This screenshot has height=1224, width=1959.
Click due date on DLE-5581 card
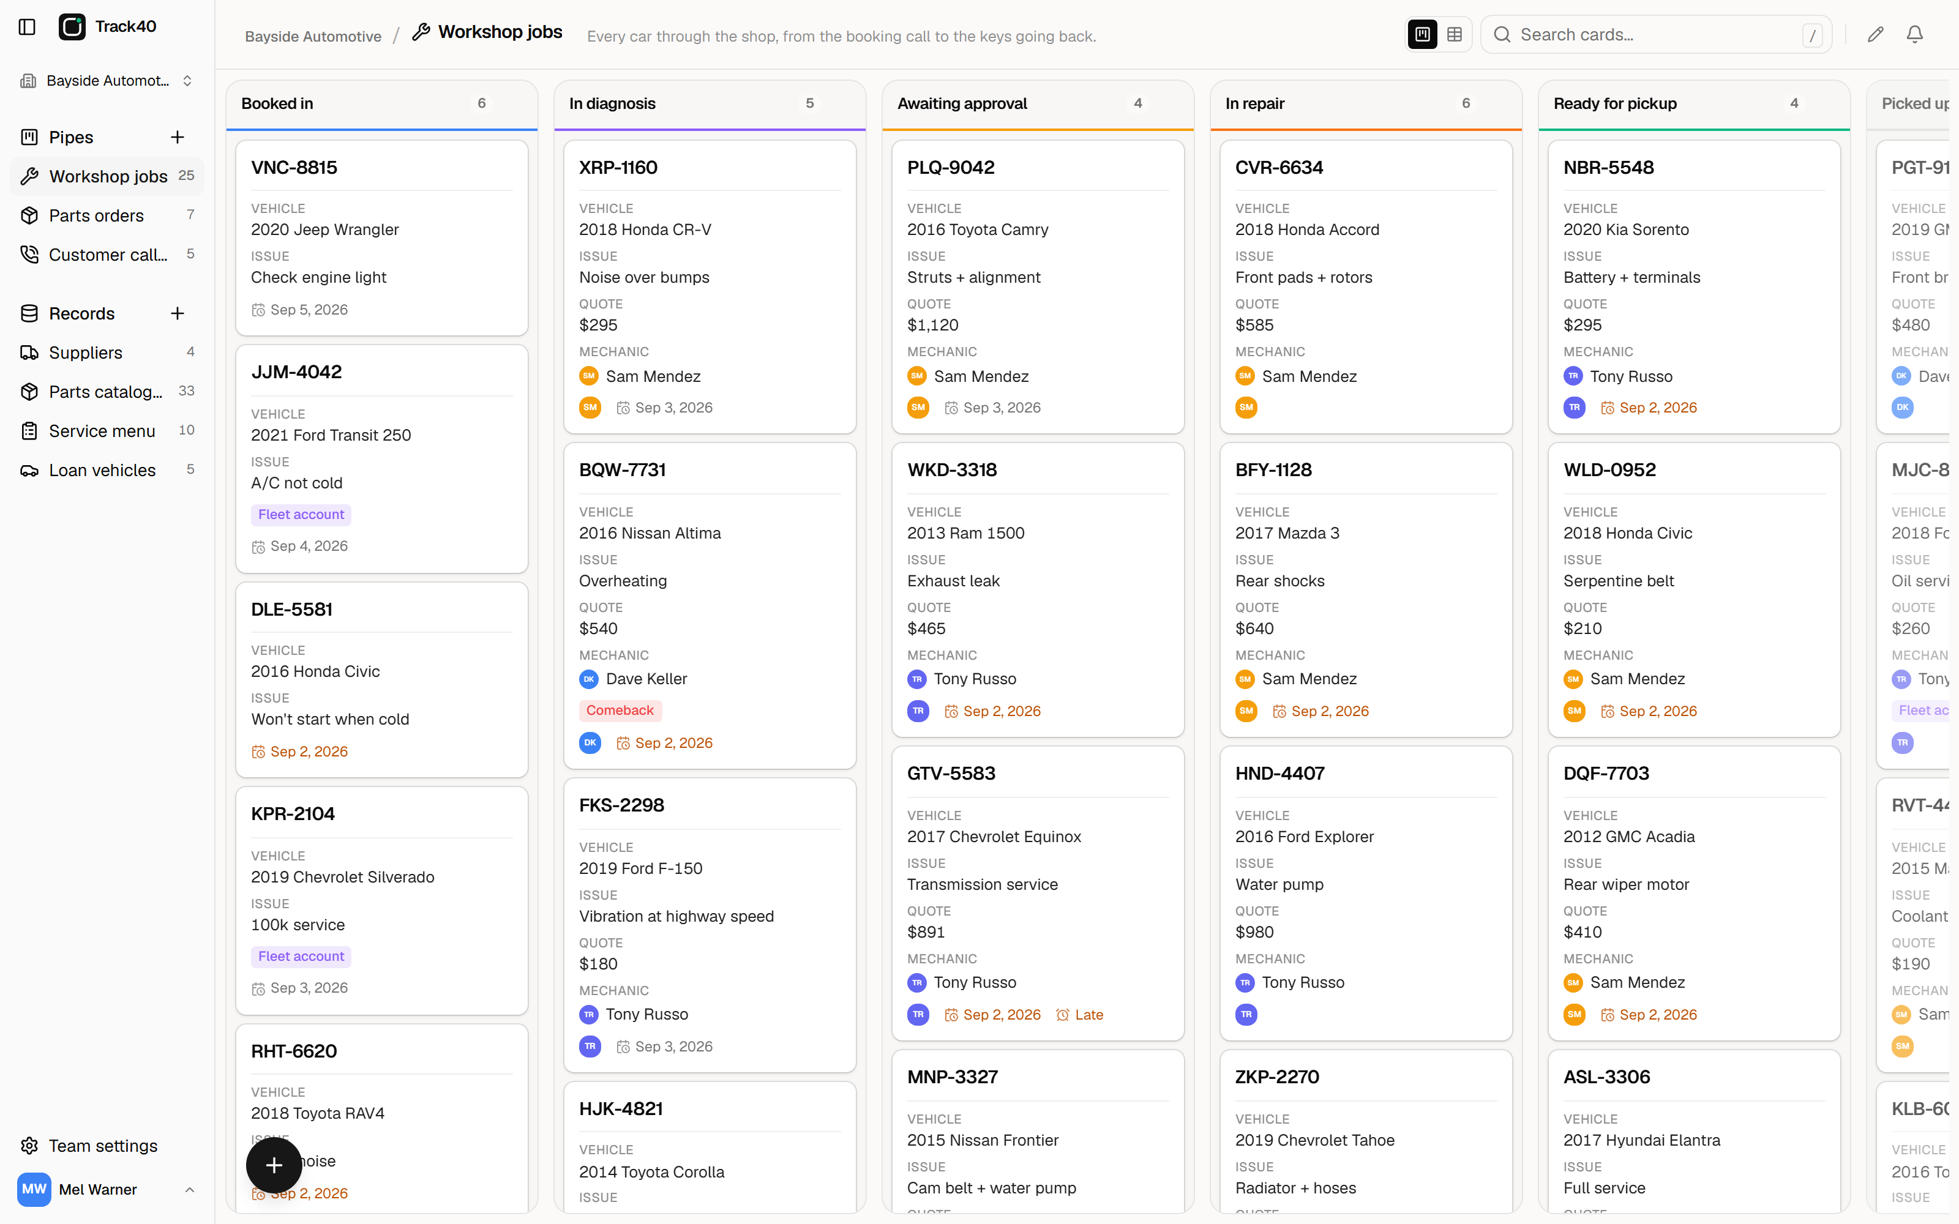pos(299,752)
